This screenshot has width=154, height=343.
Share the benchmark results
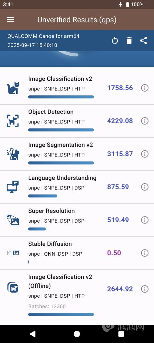143,41
